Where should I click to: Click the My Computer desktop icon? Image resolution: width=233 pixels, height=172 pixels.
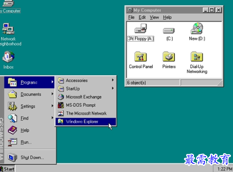[x=8, y=3]
